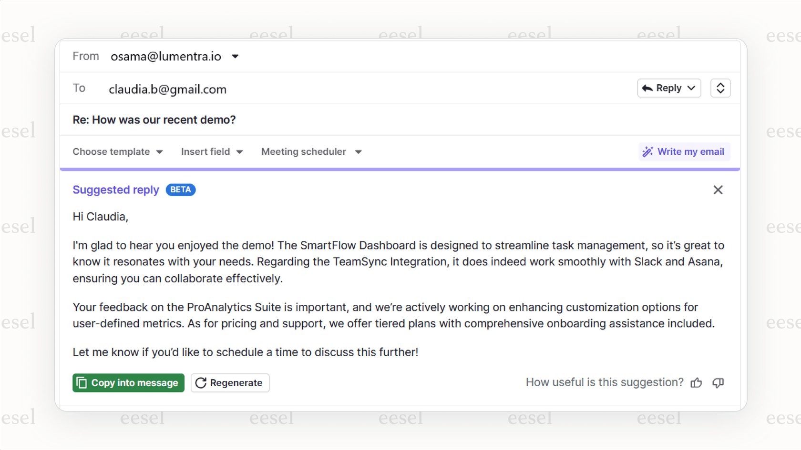This screenshot has height=450, width=801.
Task: Click the reply arrow icon inside Reply button
Action: (647, 88)
